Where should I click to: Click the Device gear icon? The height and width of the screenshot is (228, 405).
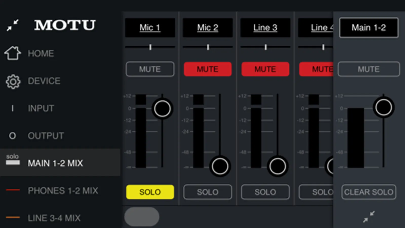tap(13, 82)
